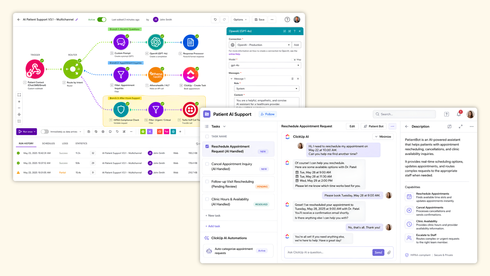
Task: Open the LOGS tab
Action: tap(65, 144)
